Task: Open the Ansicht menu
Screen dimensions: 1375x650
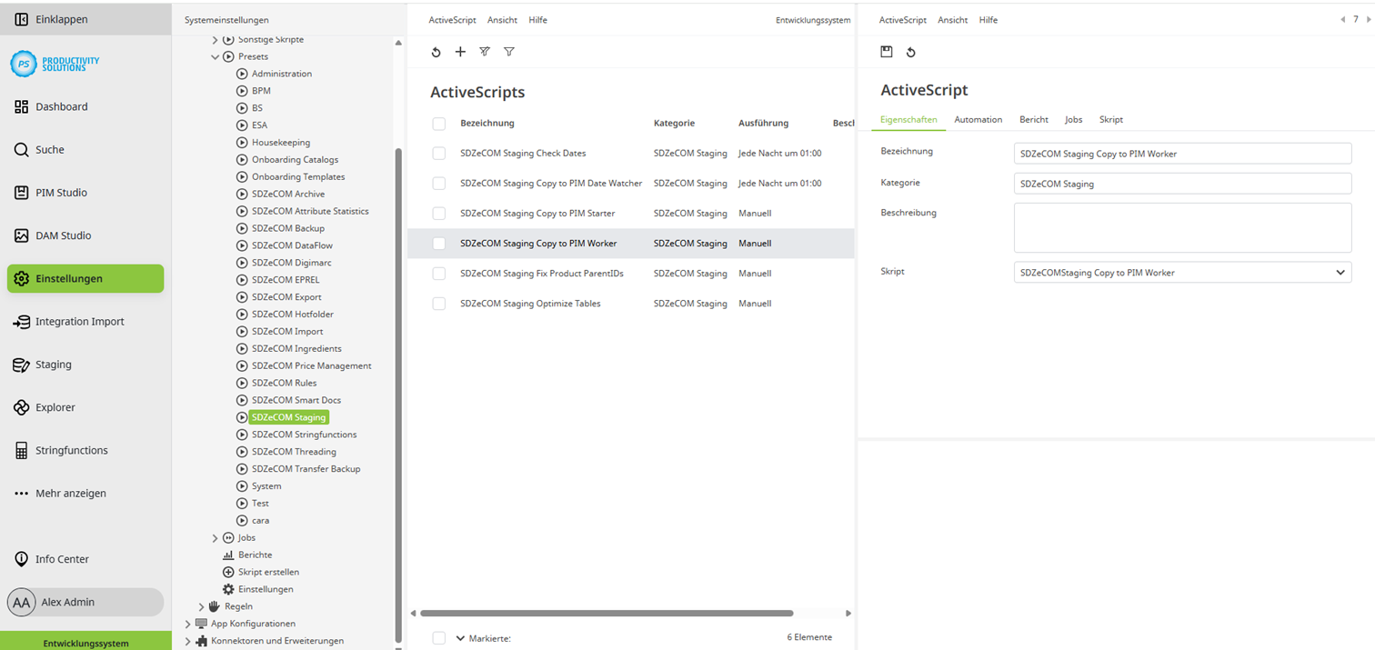Action: 502,19
